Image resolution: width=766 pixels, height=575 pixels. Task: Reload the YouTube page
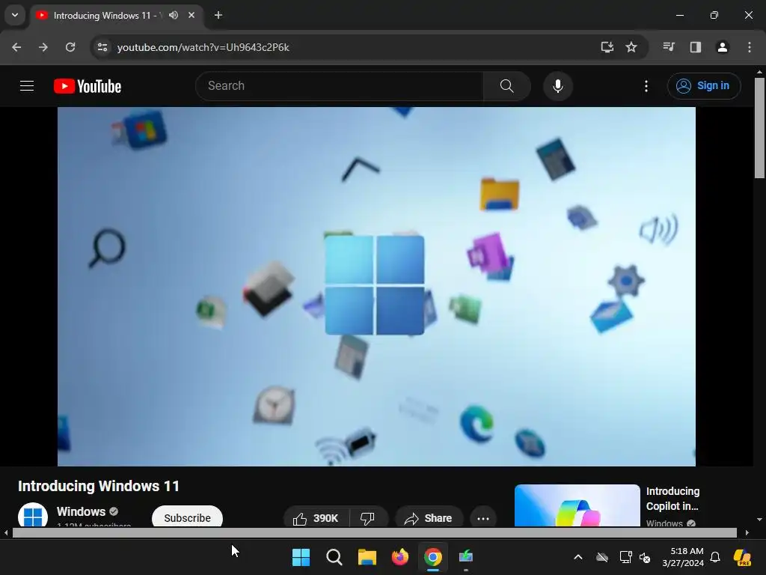(70, 47)
